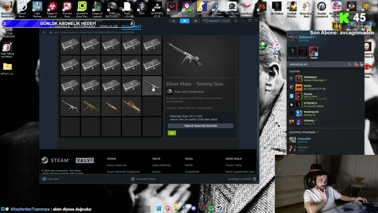Open pending friend invites icon
The height and width of the screenshot is (213, 378).
point(356,64)
